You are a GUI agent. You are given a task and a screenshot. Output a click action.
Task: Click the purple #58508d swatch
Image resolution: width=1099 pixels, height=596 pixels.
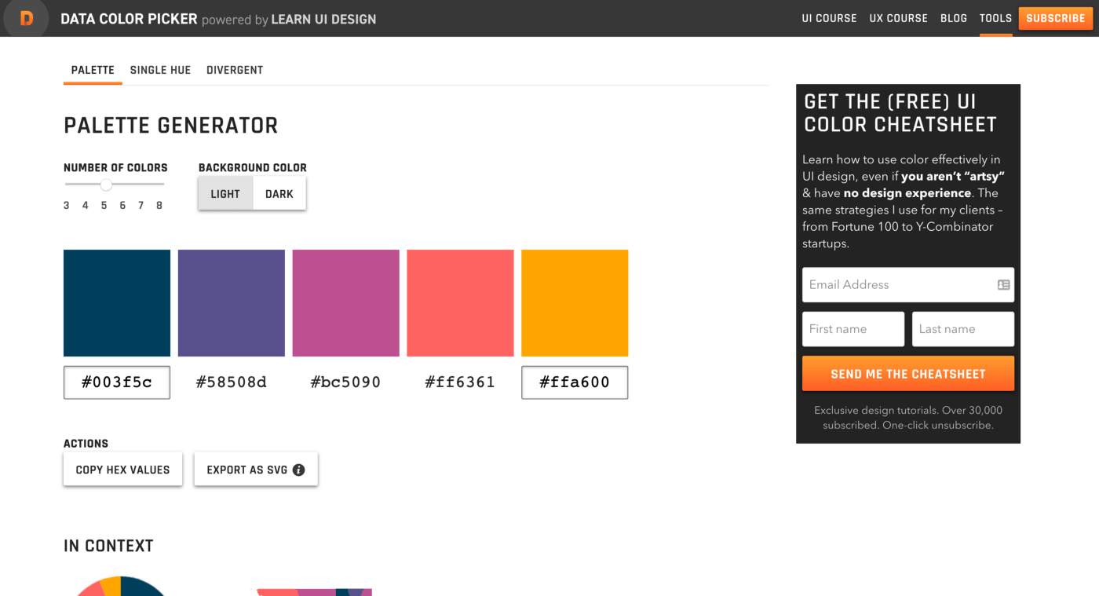232,303
